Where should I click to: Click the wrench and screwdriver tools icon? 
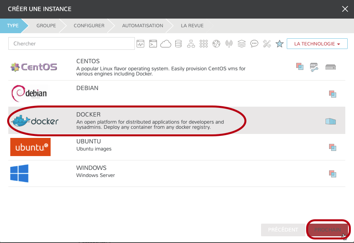click(267, 44)
